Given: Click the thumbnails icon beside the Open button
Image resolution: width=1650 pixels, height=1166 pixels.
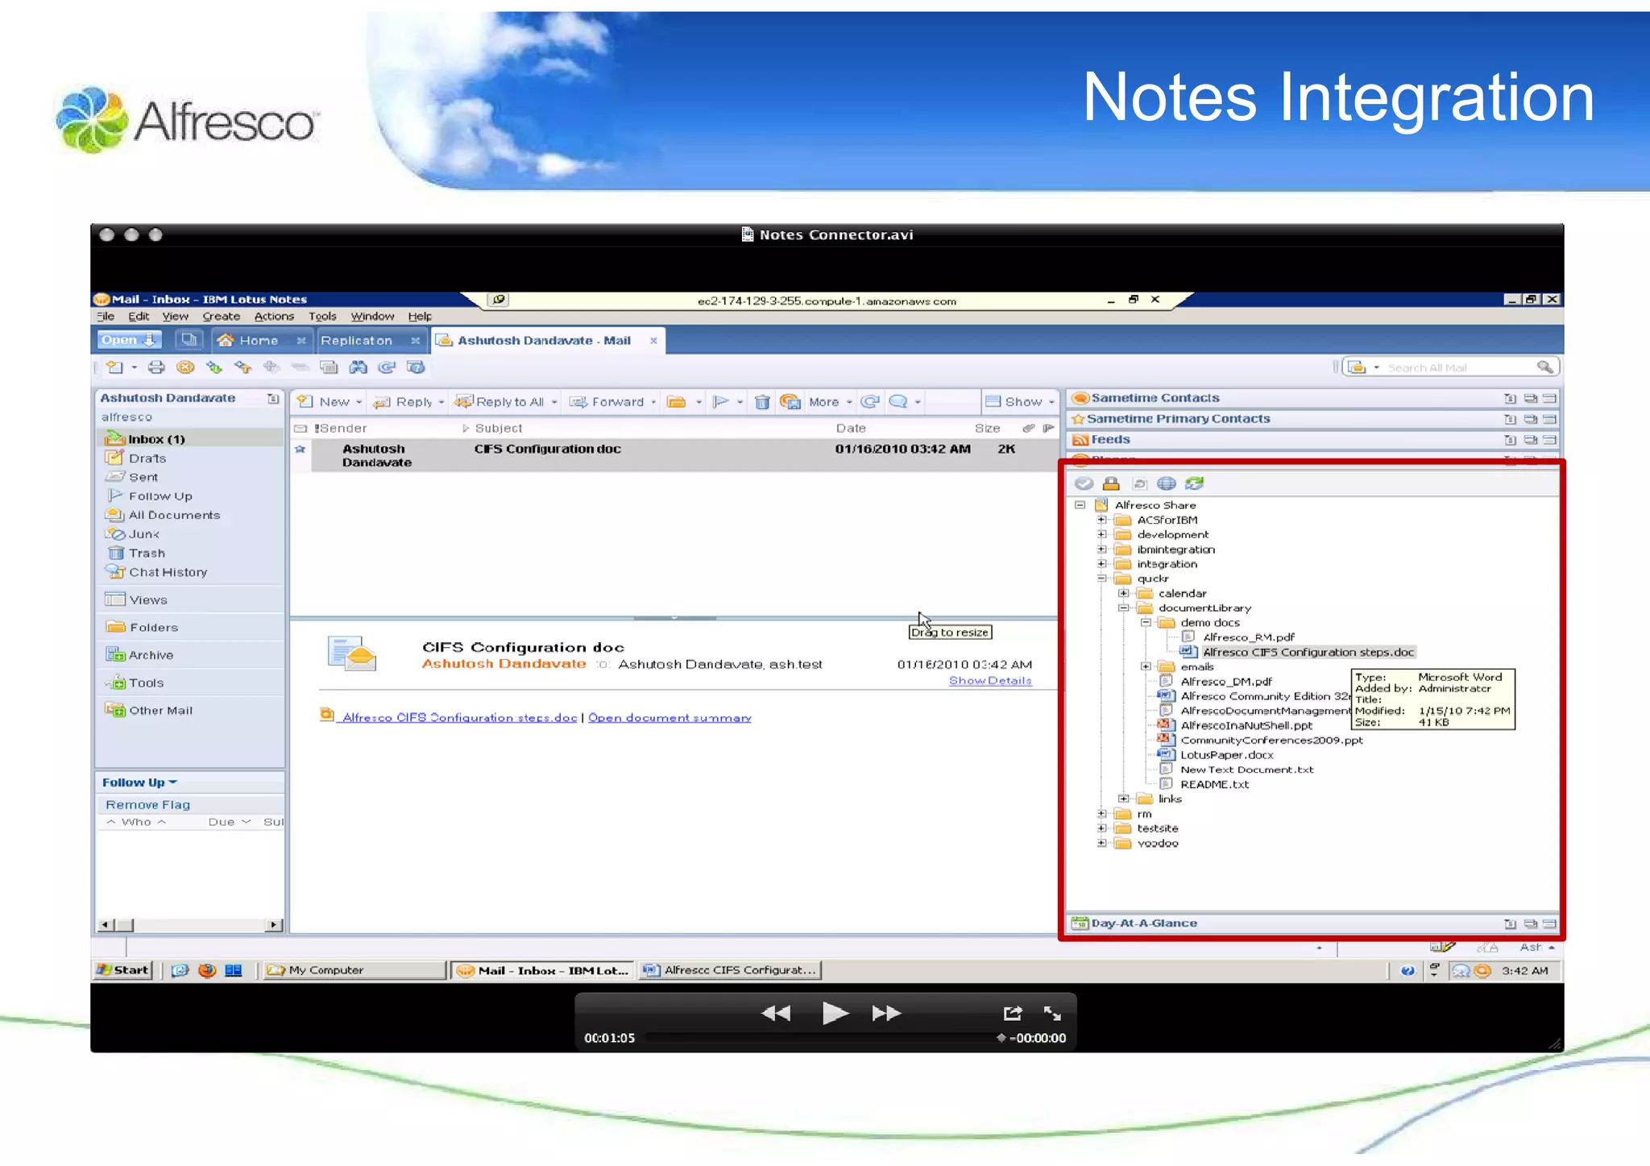Looking at the screenshot, I should click(189, 340).
